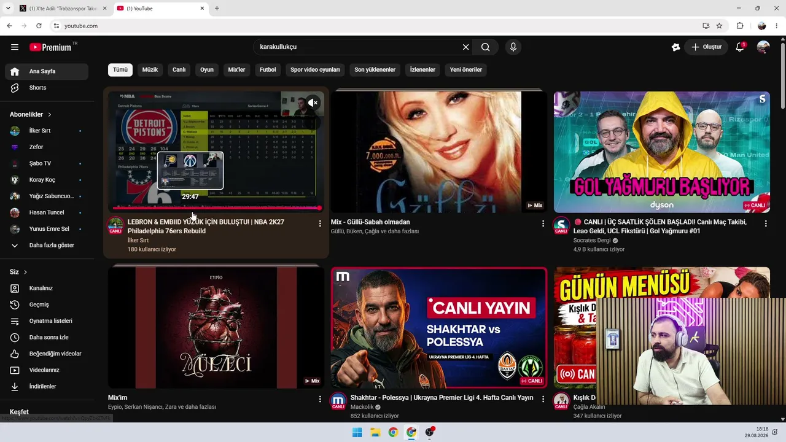The width and height of the screenshot is (786, 442).
Task: Expand Daha fazla göster subscriptions
Action: 47,246
